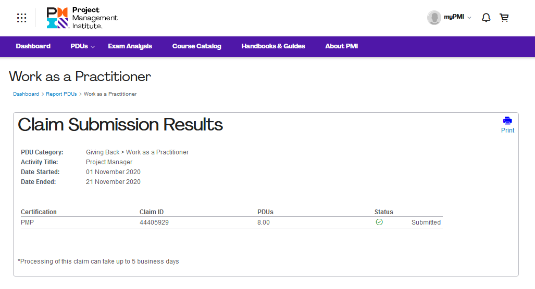Expand the myPMI account dropdown
Image resolution: width=535 pixels, height=289 pixels.
point(457,17)
